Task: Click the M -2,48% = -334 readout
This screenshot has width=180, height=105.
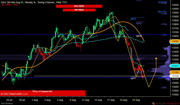Action: point(9,5)
